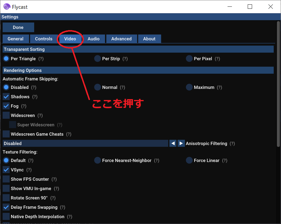Open the Controls tab

[44, 39]
